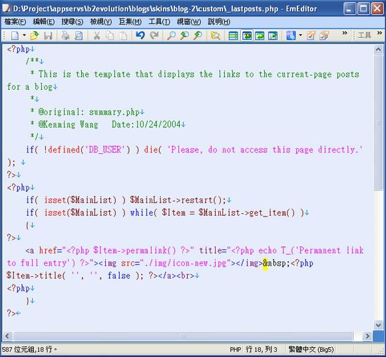Click the highlighted & before nbsp;

[265, 263]
